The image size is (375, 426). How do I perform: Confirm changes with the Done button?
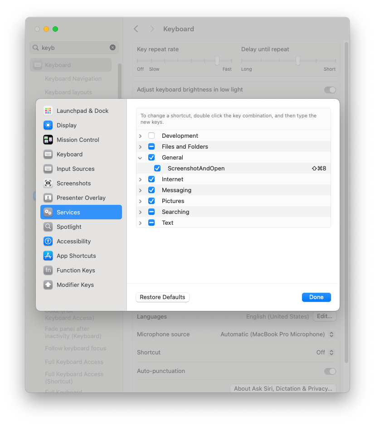[316, 297]
